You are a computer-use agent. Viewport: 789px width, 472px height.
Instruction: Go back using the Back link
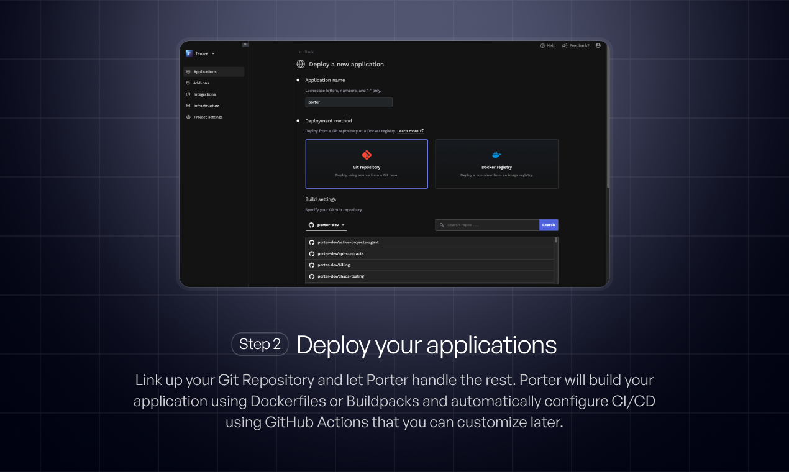point(306,52)
